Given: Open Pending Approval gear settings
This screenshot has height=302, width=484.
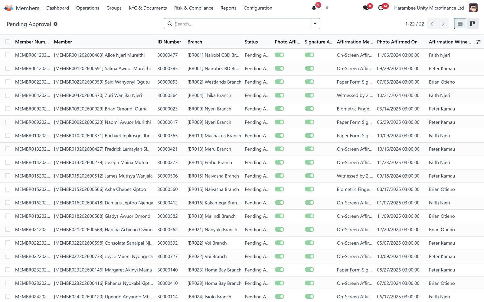Looking at the screenshot, I should point(55,24).
